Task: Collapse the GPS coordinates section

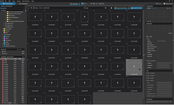Action: click(x=146, y=61)
